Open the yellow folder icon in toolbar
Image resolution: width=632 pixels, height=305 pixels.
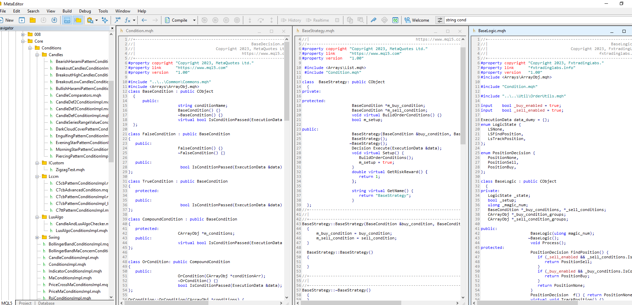(x=33, y=20)
